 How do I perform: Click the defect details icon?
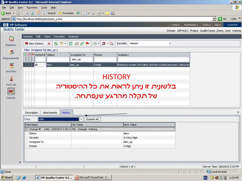[x=76, y=44]
